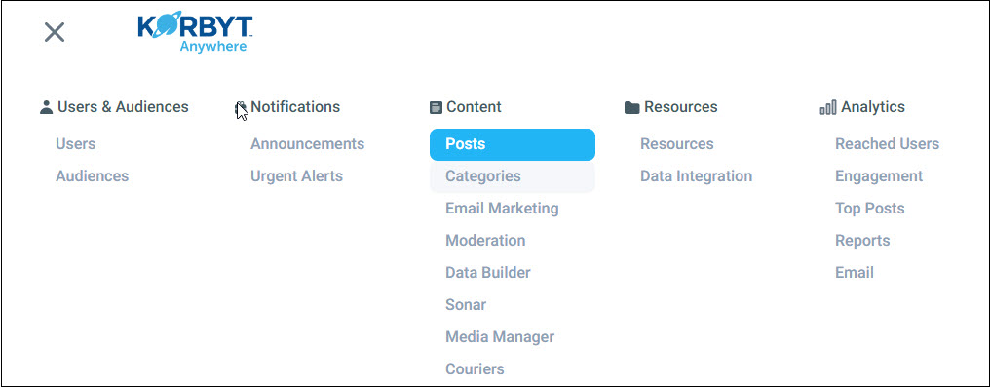Image resolution: width=990 pixels, height=387 pixels.
Task: Open Media Manager
Action: pyautogui.click(x=500, y=337)
